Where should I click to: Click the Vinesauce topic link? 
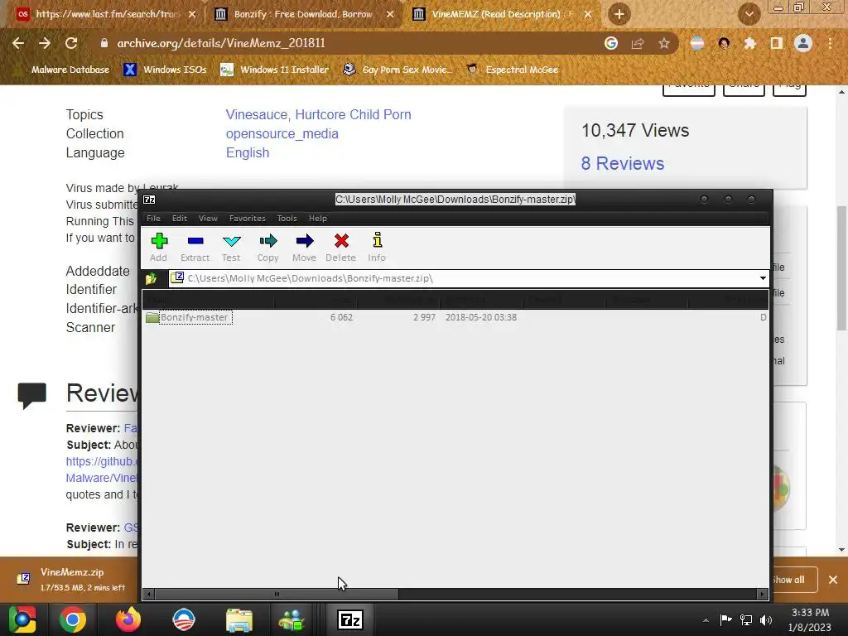point(257,114)
